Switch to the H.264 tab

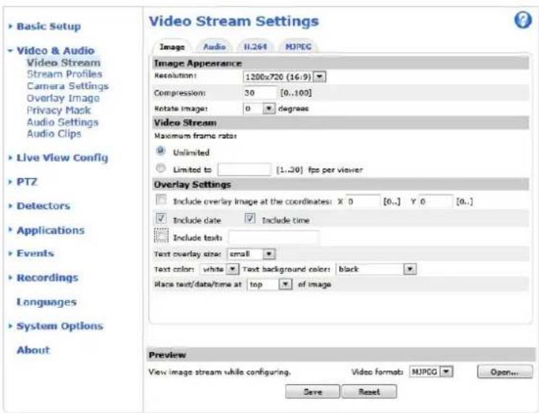[x=255, y=47]
